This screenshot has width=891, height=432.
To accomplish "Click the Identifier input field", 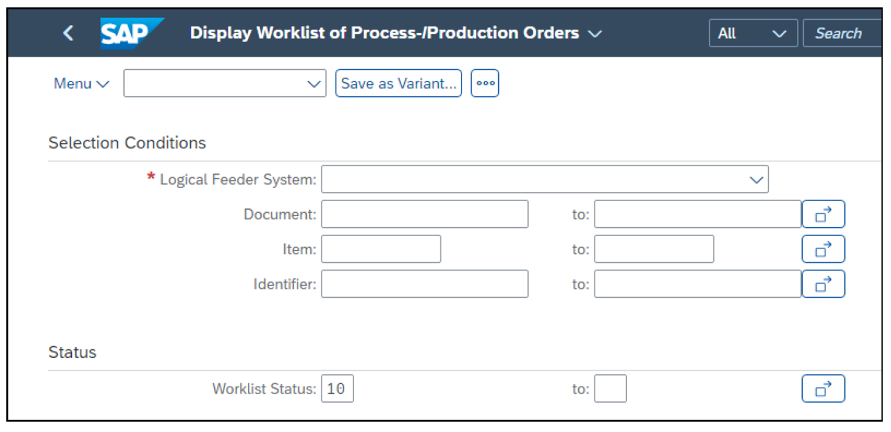I will (x=424, y=284).
